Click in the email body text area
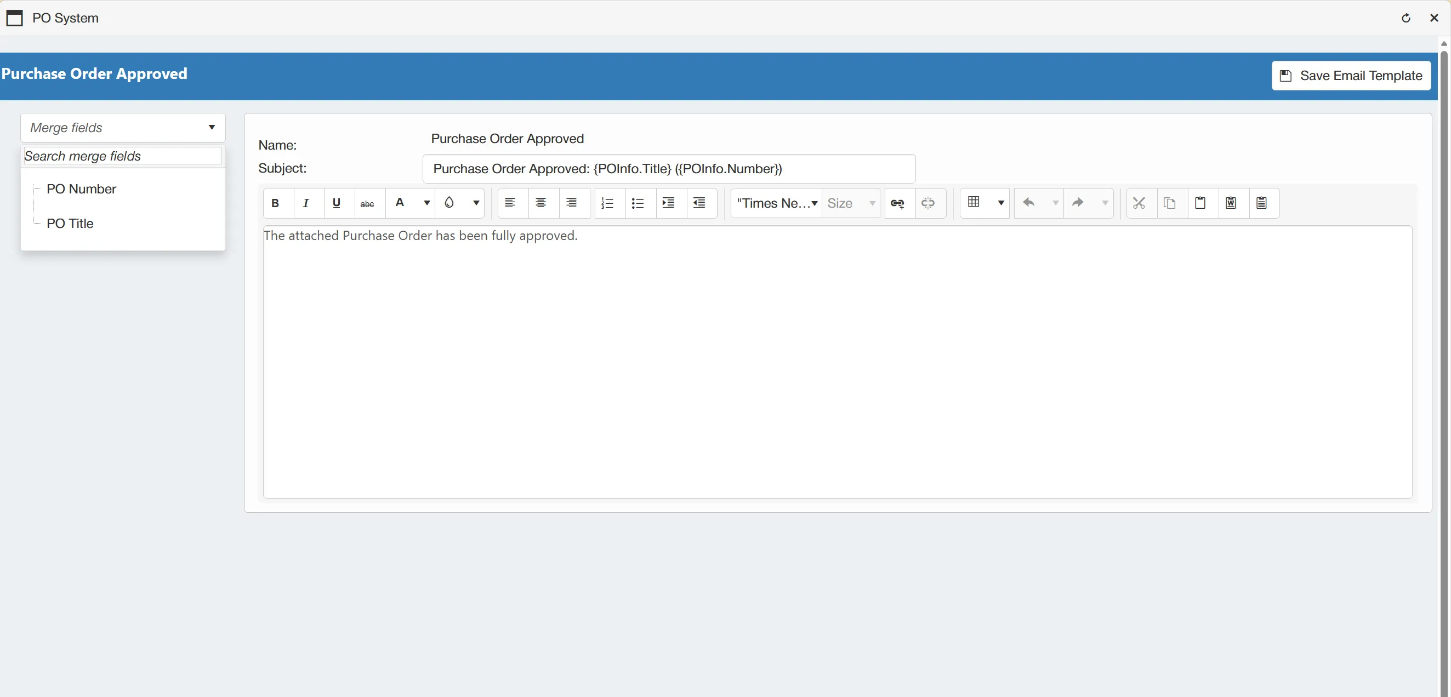Image resolution: width=1451 pixels, height=697 pixels. pyautogui.click(x=837, y=362)
